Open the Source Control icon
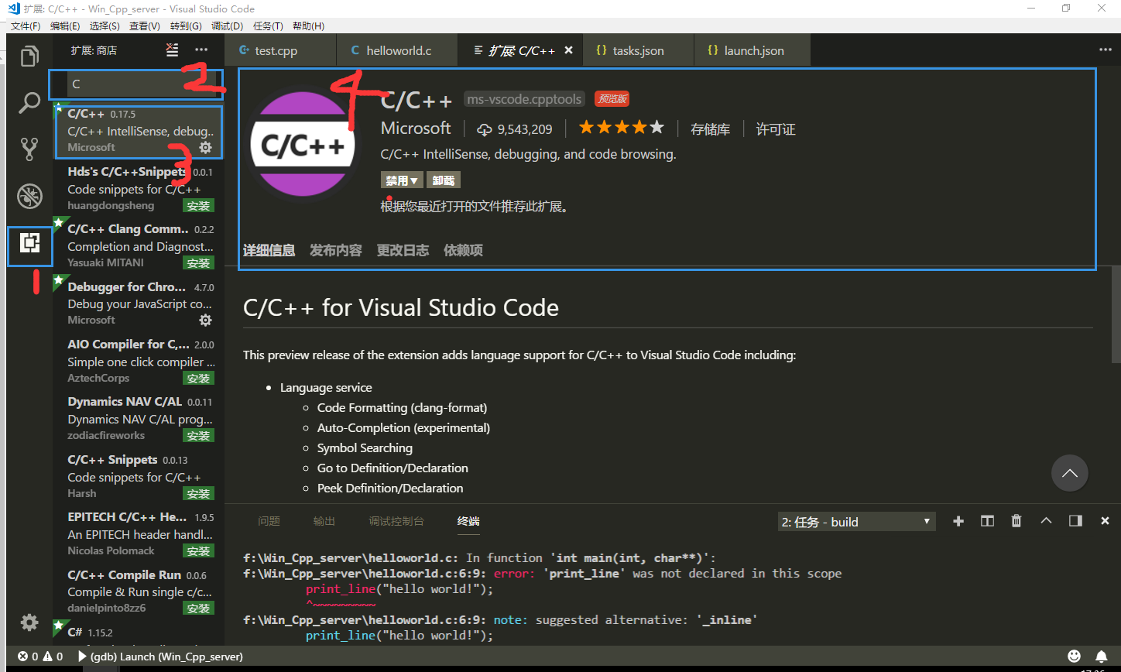The width and height of the screenshot is (1121, 672). pos(29,149)
